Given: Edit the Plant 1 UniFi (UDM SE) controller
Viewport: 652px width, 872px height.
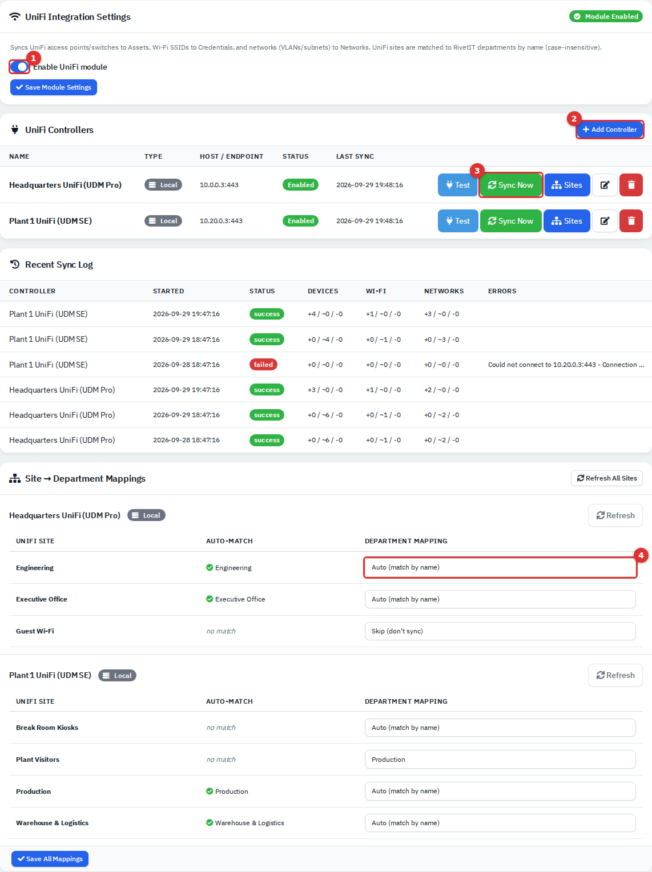Looking at the screenshot, I should click(x=605, y=221).
